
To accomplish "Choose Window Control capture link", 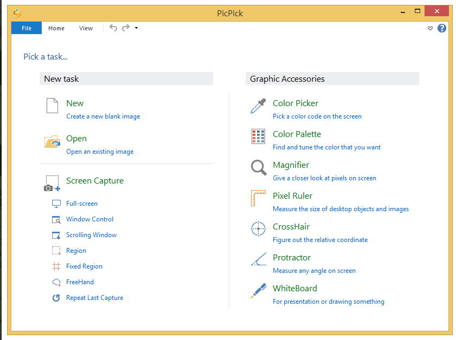I will [89, 219].
